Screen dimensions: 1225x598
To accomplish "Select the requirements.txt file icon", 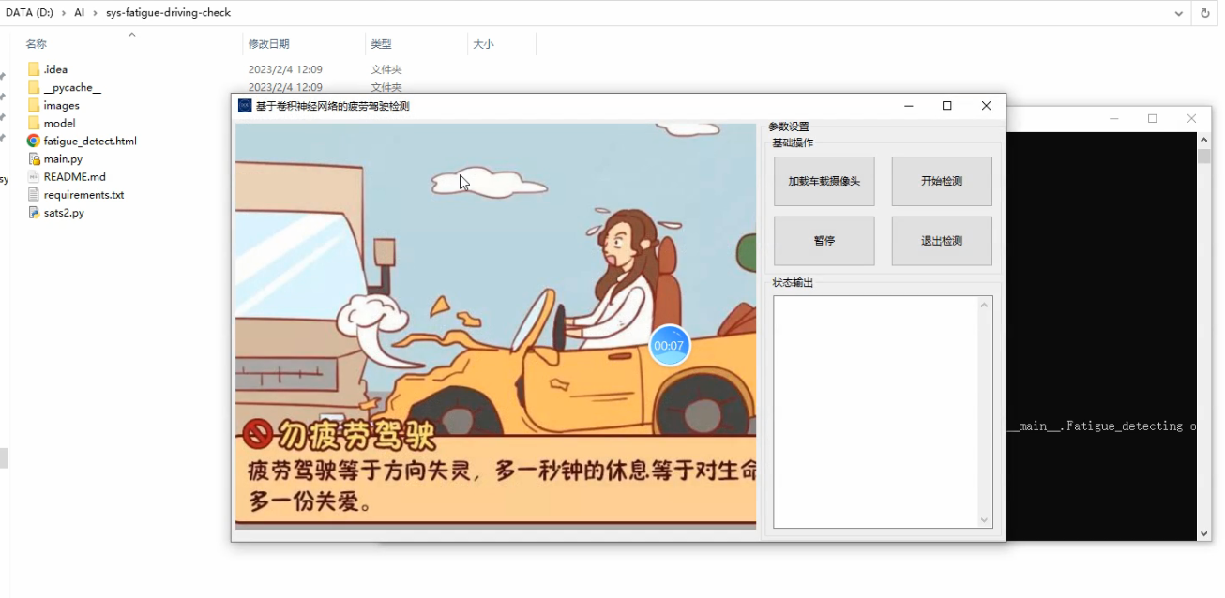I will (x=34, y=195).
